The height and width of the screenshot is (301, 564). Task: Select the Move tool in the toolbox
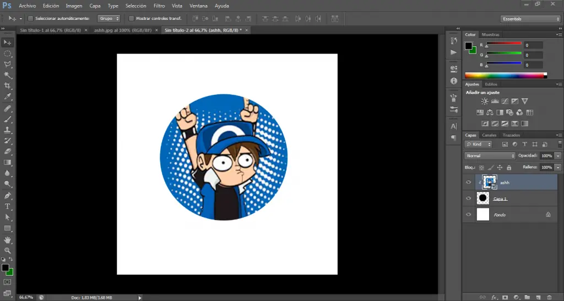click(x=8, y=42)
